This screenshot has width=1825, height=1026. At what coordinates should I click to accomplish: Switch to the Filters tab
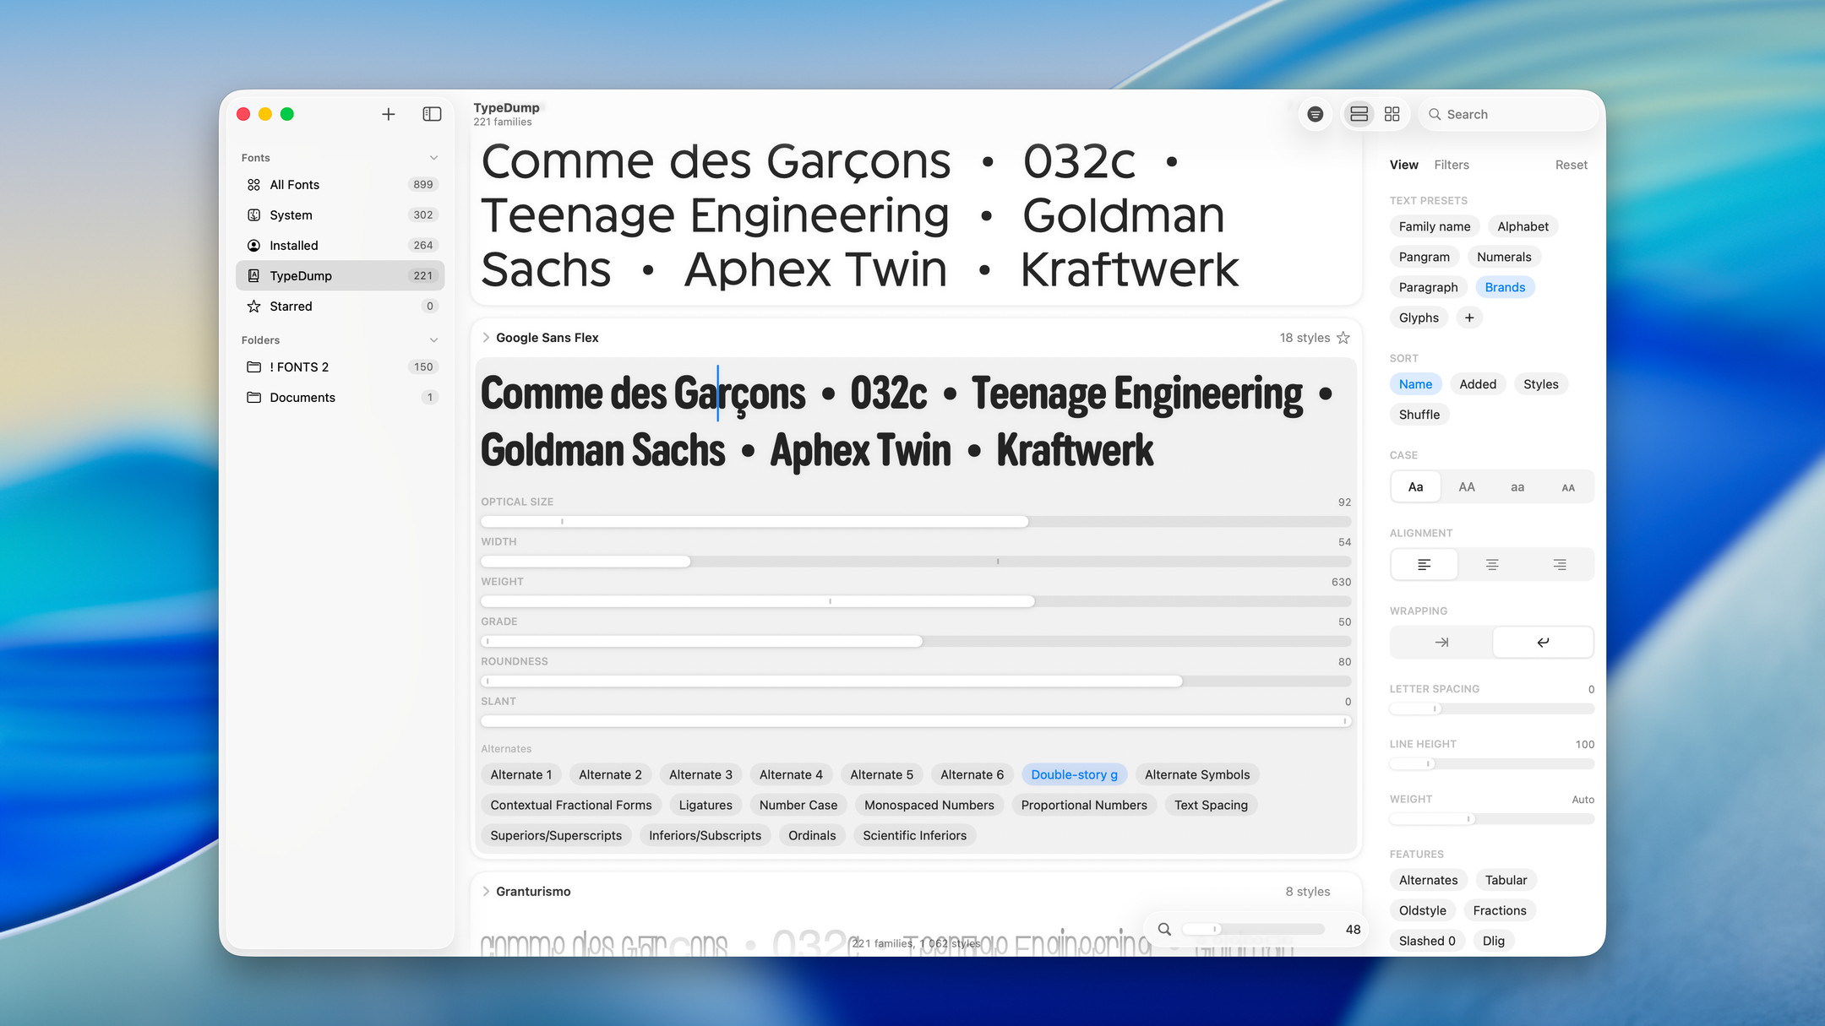click(1451, 165)
